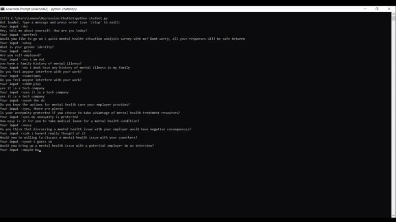Click the 'no i dont have any history' line
The width and height of the screenshot is (396, 222).
point(65,68)
